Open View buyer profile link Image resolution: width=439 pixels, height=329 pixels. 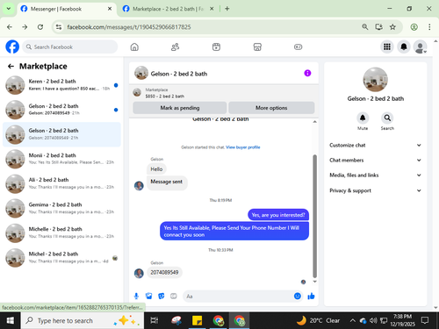point(243,147)
